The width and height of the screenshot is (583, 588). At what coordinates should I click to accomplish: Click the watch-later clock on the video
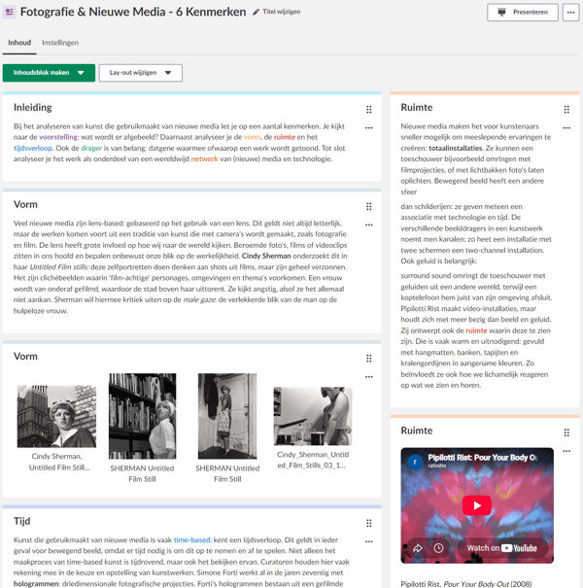pos(438,548)
